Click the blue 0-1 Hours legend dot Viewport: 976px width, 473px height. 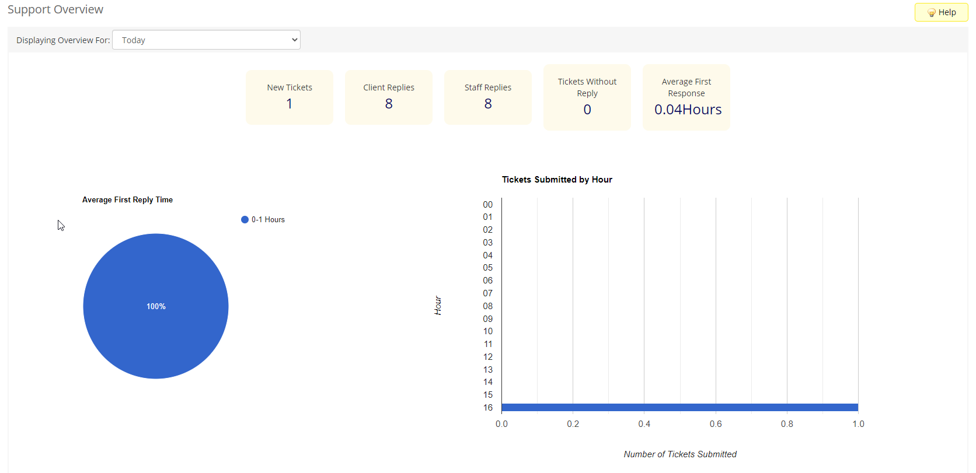pyautogui.click(x=245, y=220)
